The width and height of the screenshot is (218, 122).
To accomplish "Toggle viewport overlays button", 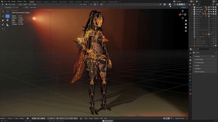I will 170,4.
